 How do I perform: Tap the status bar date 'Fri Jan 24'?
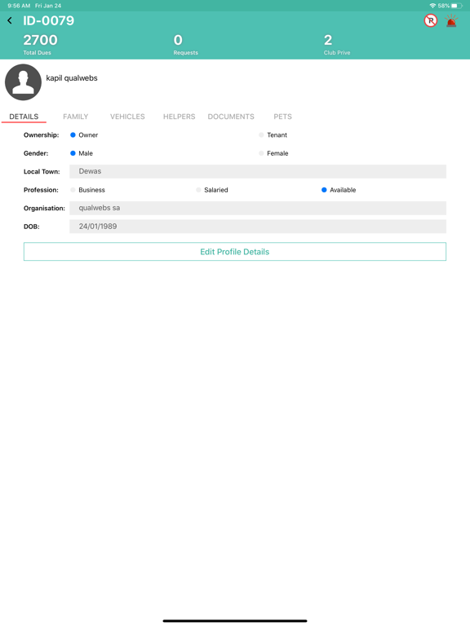pos(48,6)
